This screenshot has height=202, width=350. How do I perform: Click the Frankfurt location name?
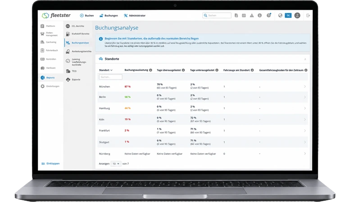104,131
